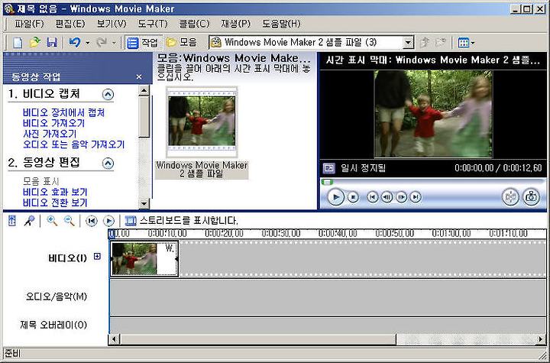Click the 모음 표시 text
This screenshot has height=363, width=550.
pos(41,182)
